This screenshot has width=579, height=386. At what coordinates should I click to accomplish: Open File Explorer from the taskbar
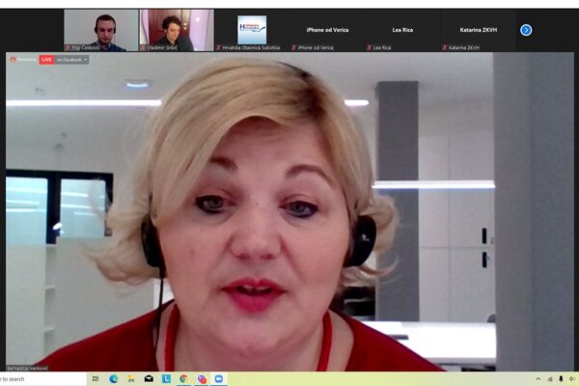pos(130,379)
